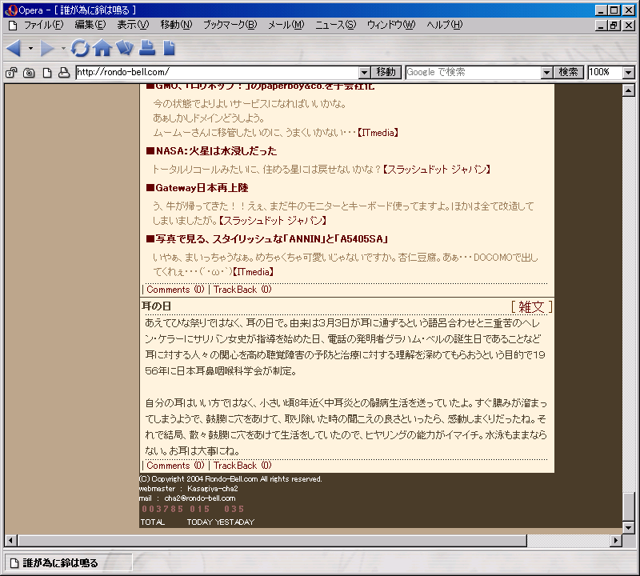
Task: Open the hotlist/bookmarks cards icon
Action: coord(125,48)
